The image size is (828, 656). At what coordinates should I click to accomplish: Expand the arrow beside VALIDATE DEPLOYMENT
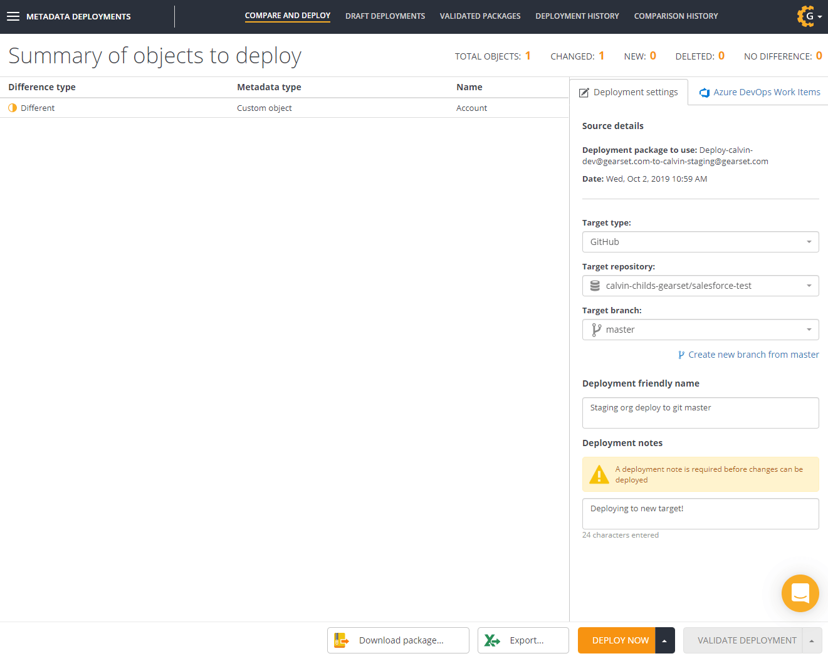(x=810, y=640)
